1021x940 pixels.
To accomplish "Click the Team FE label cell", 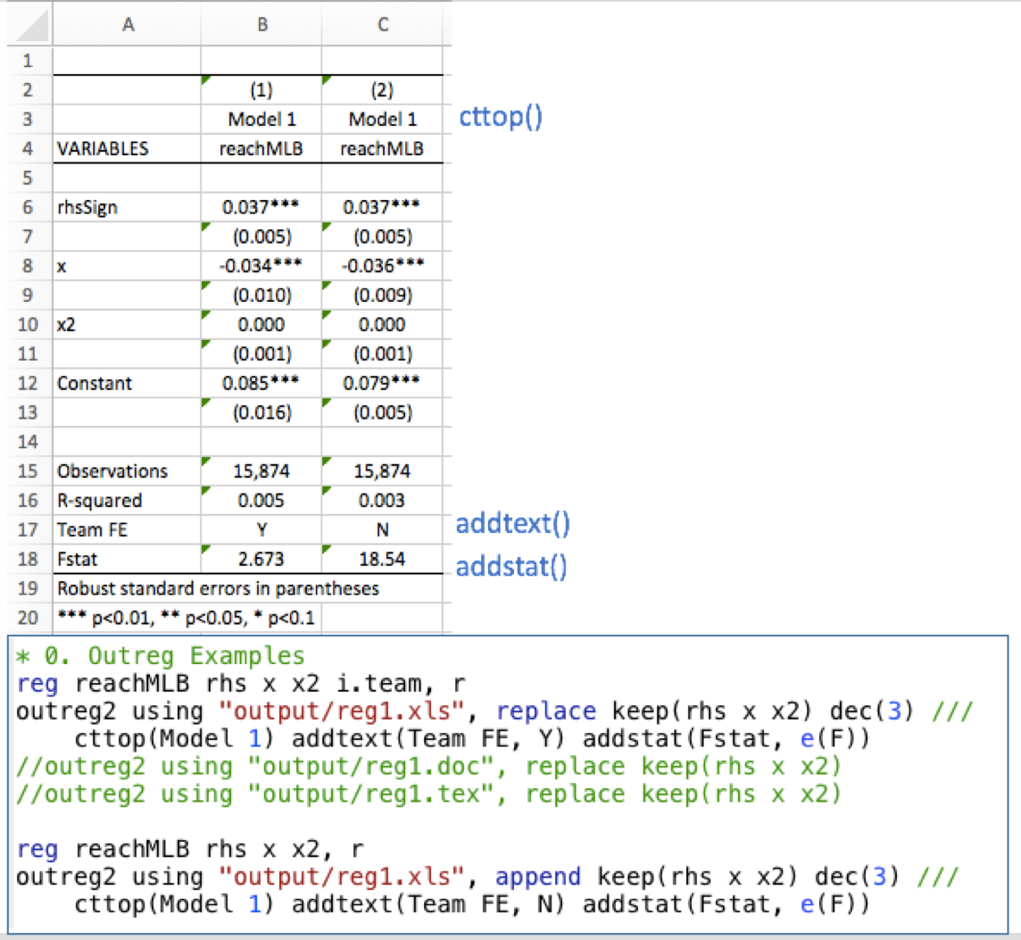I will (127, 529).
